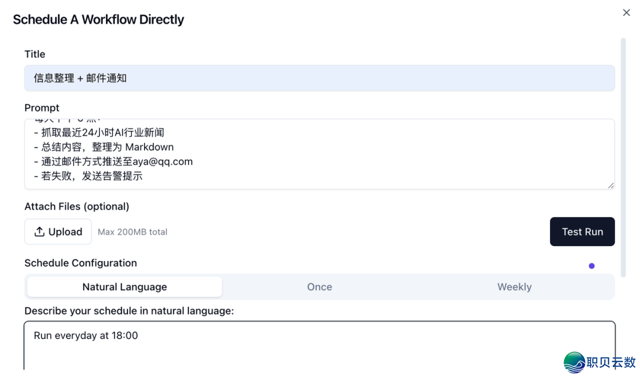Place cursor in last prompt line 若失败

pos(92,176)
